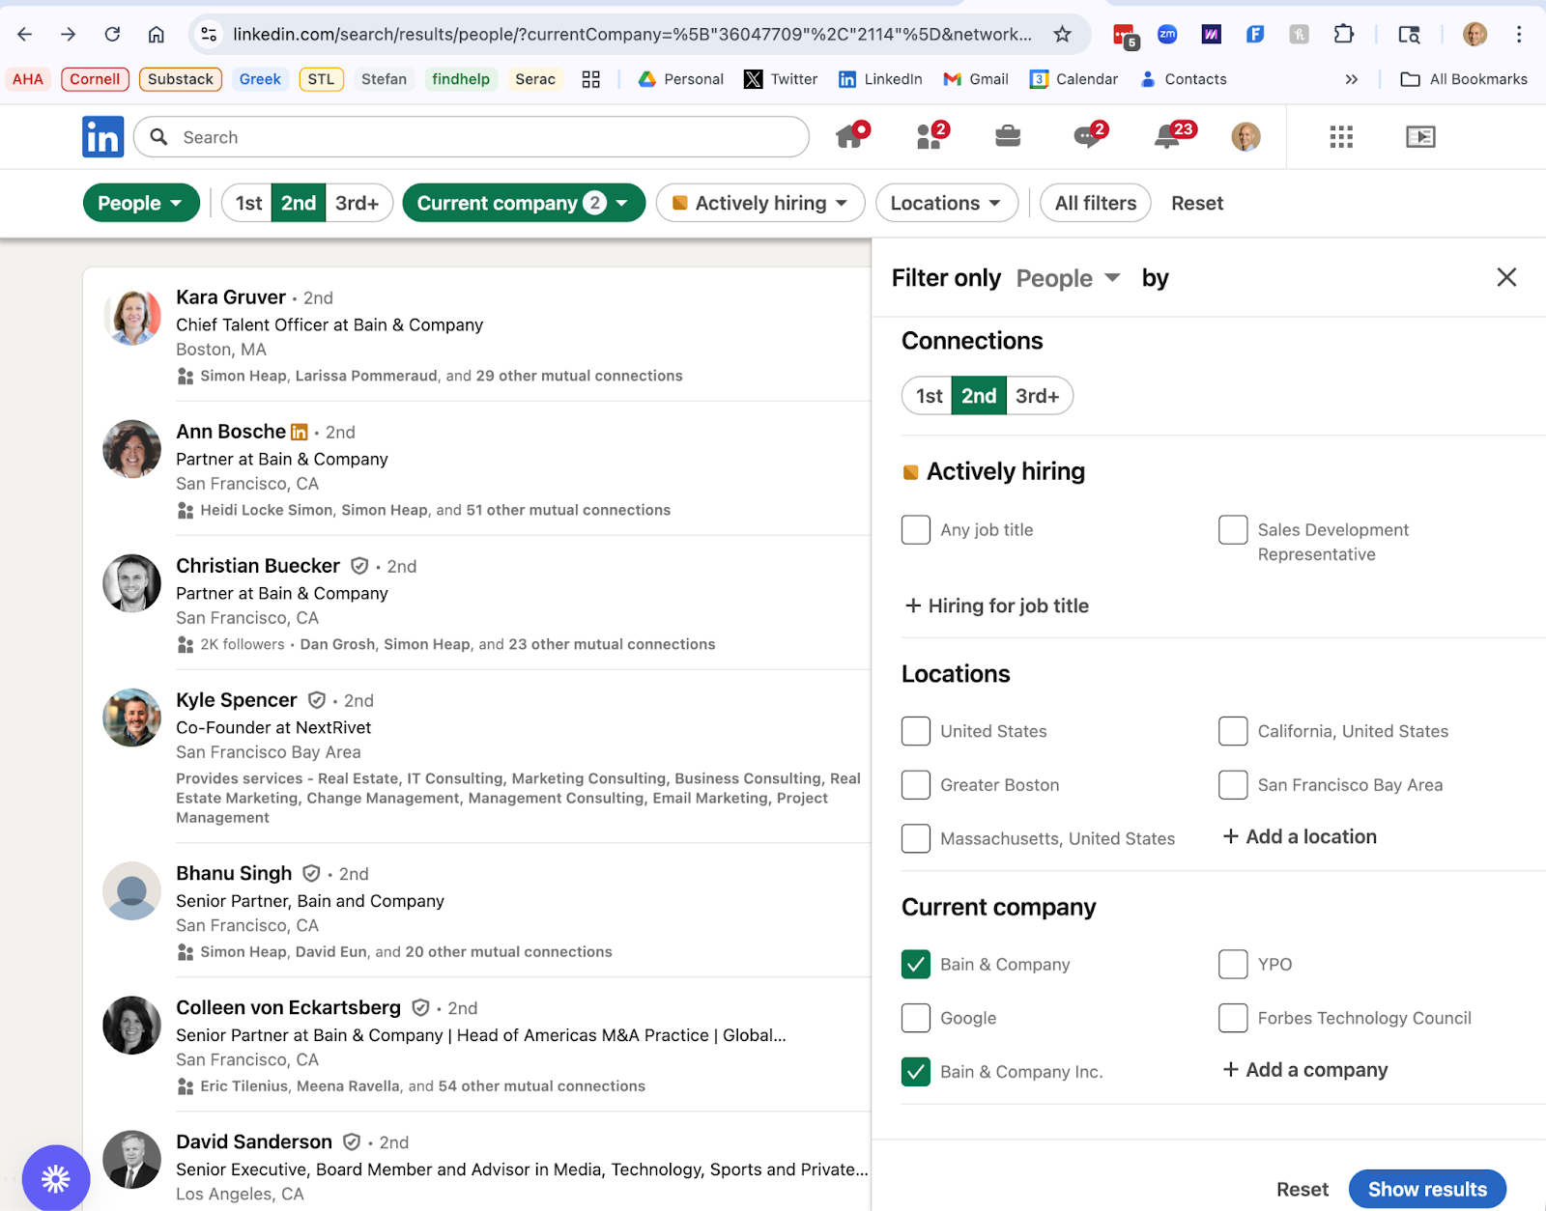Image resolution: width=1546 pixels, height=1211 pixels.
Task: Expand Add a location
Action: [x=1300, y=836]
